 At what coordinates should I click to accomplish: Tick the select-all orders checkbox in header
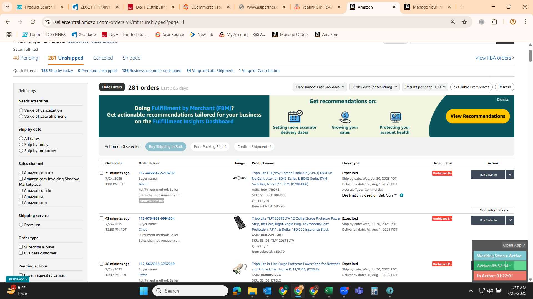tap(101, 163)
